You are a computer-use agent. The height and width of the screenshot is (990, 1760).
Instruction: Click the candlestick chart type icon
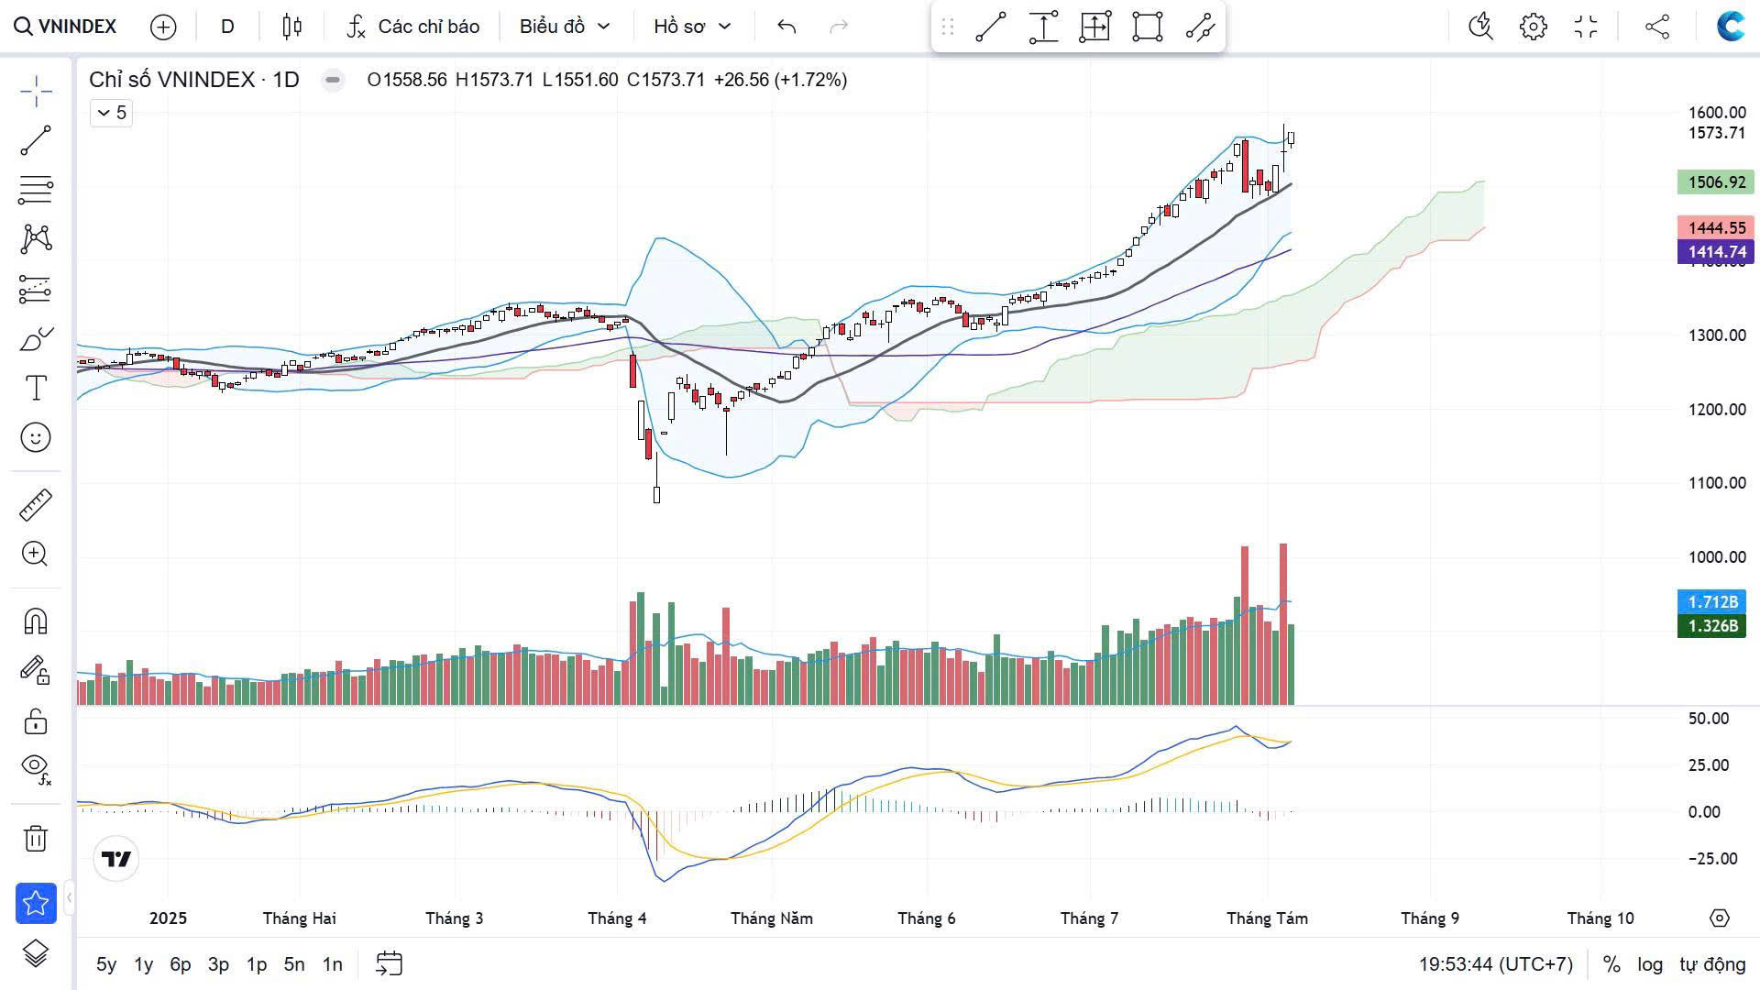point(291,27)
